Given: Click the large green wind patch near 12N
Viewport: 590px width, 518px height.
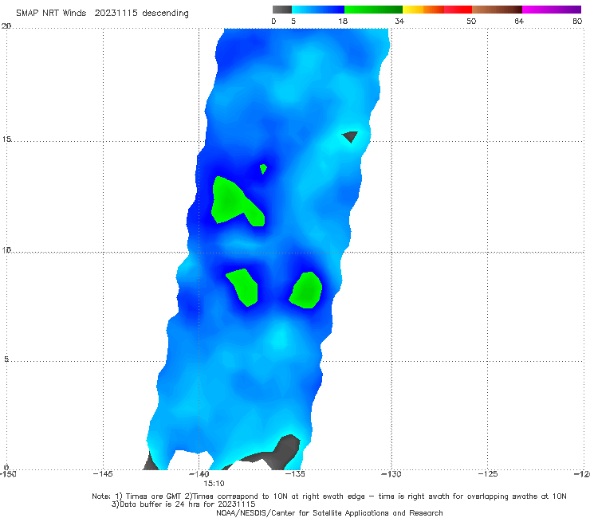Looking at the screenshot, I should click(231, 202).
